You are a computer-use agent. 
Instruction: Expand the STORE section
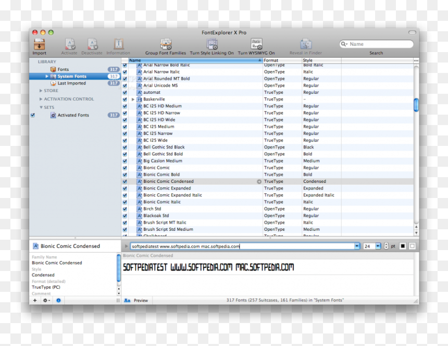[41, 91]
